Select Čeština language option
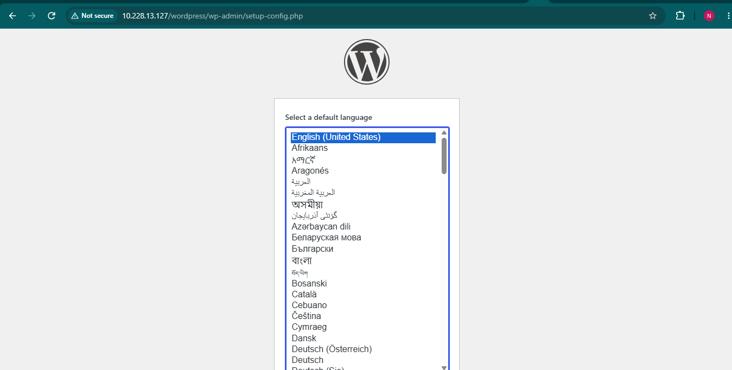 tap(363, 316)
